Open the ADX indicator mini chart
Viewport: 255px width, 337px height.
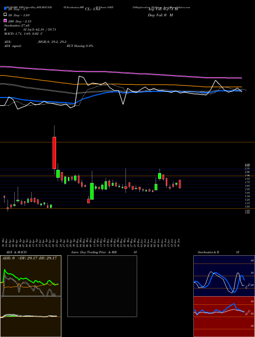click(31, 276)
